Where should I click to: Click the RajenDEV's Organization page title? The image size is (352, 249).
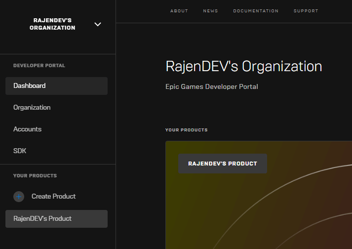[243, 67]
